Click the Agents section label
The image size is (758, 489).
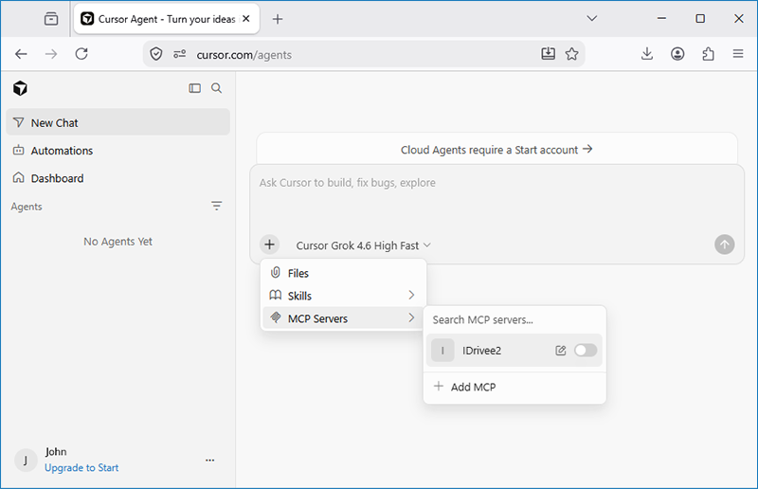tap(27, 207)
